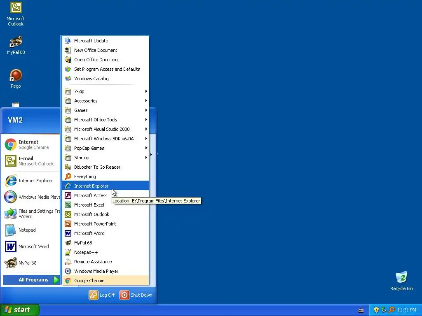Click the 11:31 PM system clock
The image size is (422, 316).
coord(407,310)
